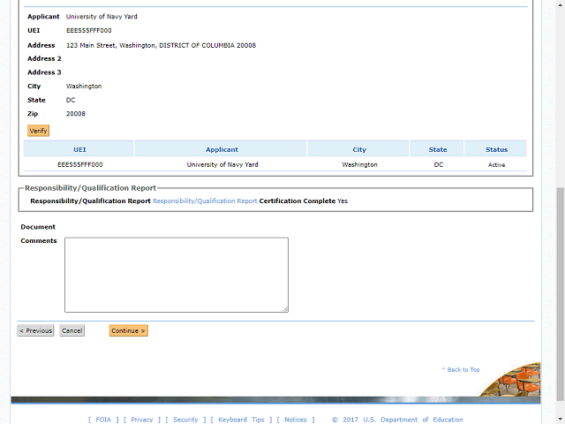565x424 pixels.
Task: Click the Applicant value at the top of the form
Action: click(x=102, y=17)
